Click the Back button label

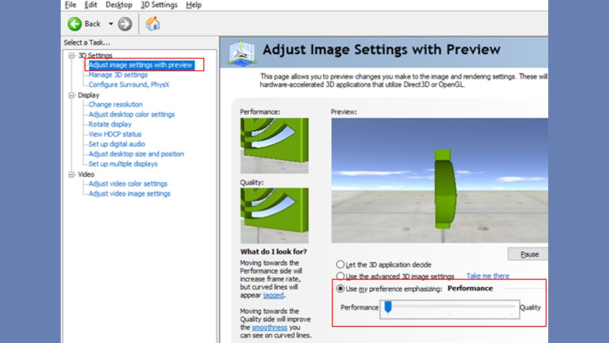click(x=92, y=24)
